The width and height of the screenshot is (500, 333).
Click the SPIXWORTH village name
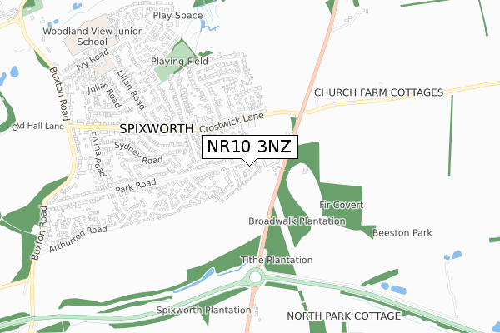tap(157, 129)
